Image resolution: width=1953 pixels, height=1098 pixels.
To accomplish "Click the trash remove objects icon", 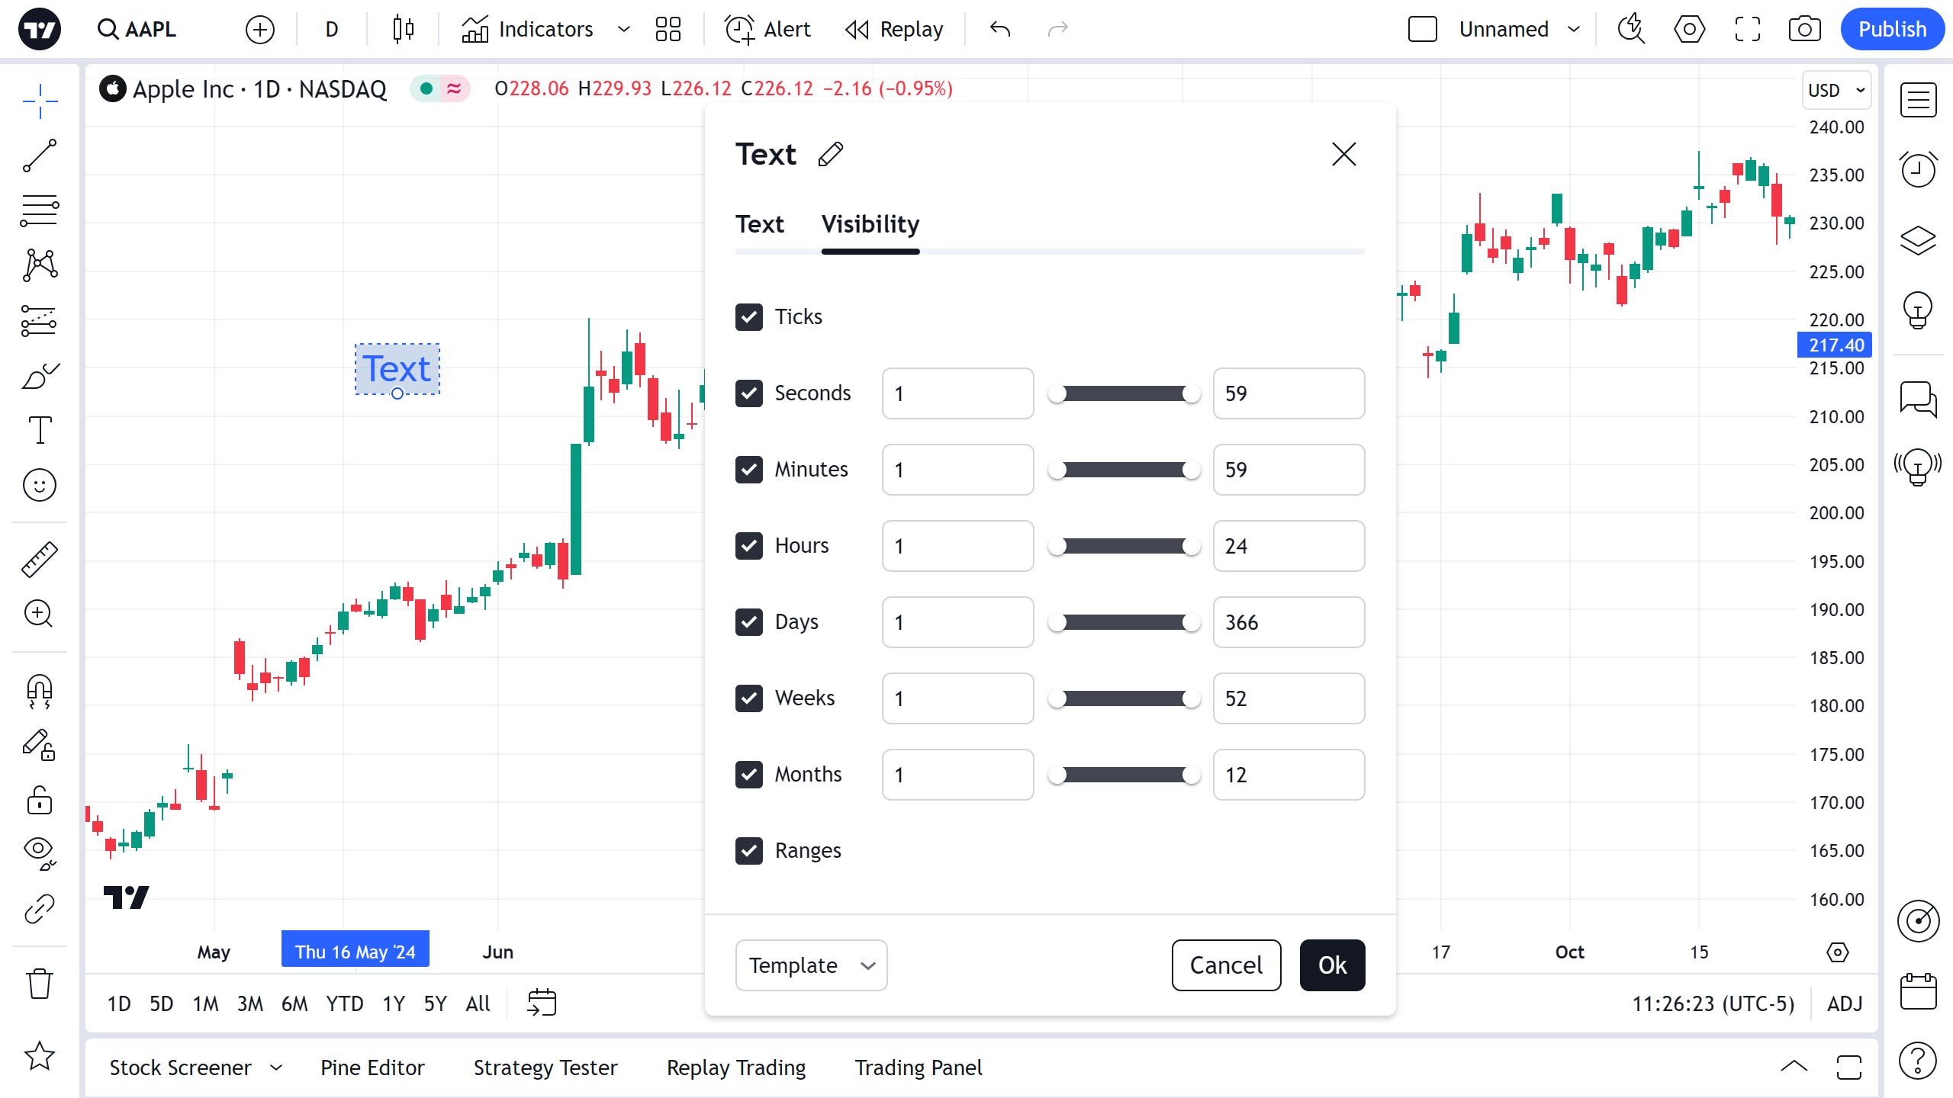I will pos(40,984).
